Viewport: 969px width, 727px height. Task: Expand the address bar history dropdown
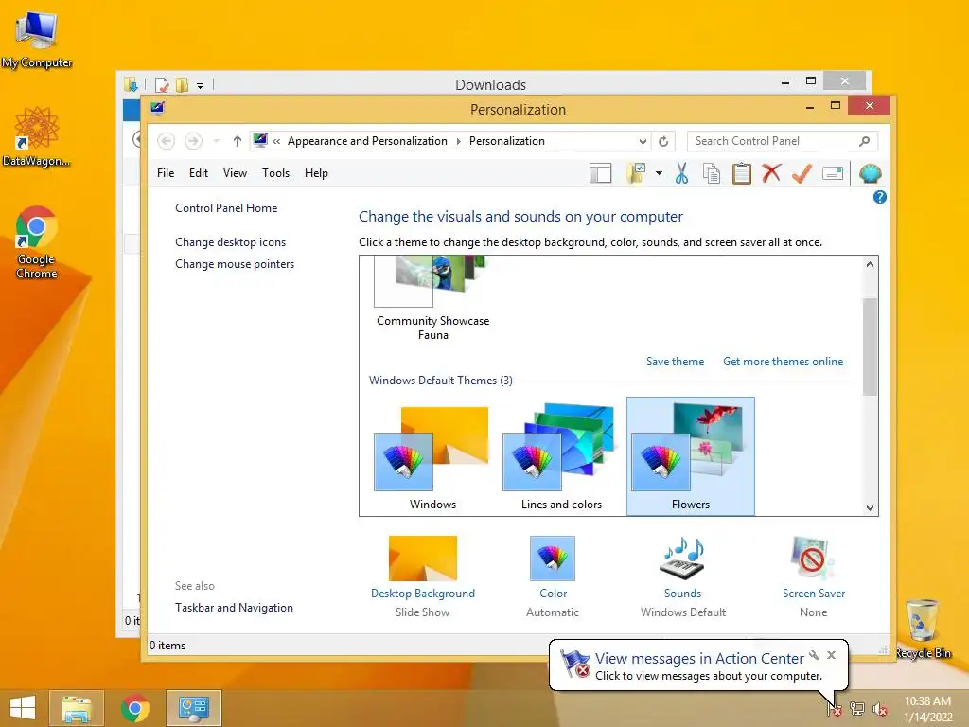point(643,142)
